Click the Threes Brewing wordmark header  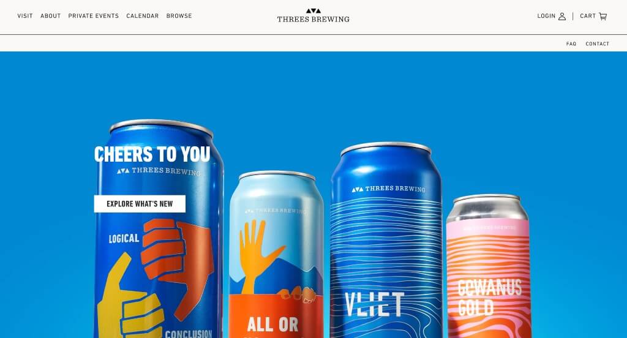point(313,19)
